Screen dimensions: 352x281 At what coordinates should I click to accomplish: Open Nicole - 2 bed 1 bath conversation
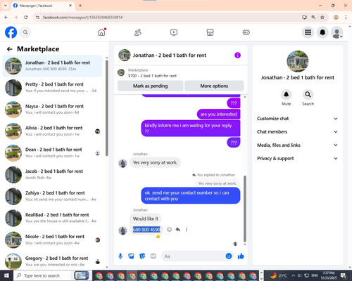pos(52,240)
